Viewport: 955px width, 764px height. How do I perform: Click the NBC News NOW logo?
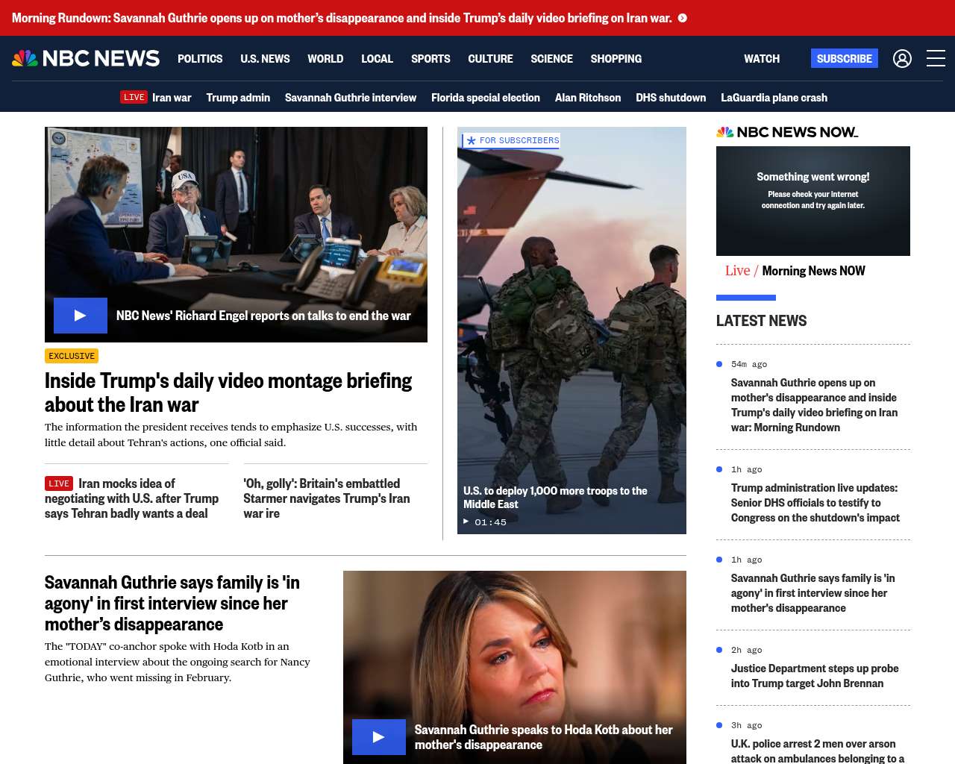787,132
